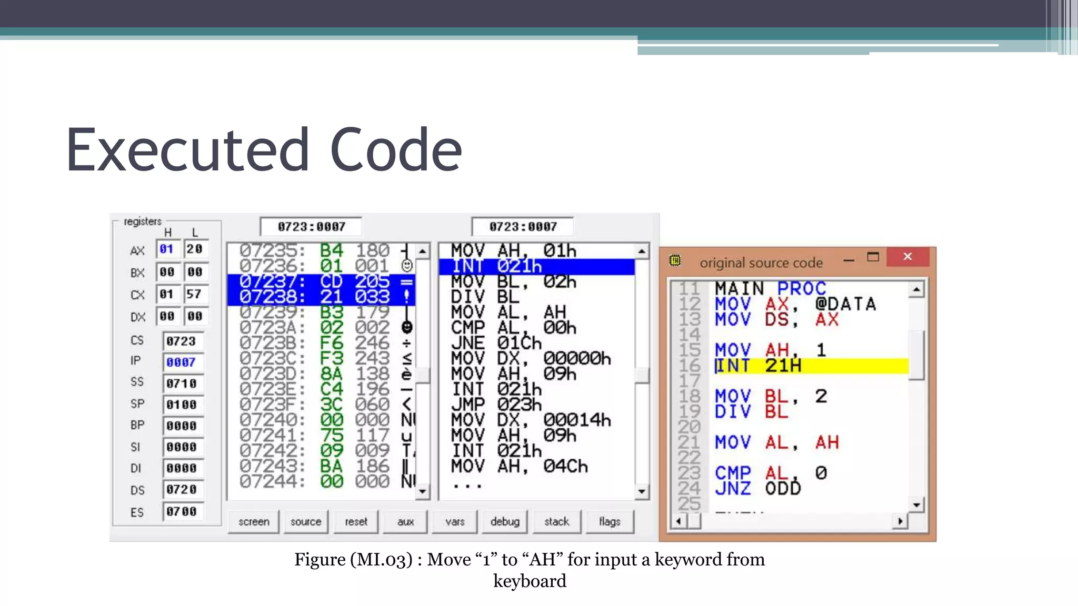This screenshot has width=1078, height=606.
Task: Click the BP register field
Action: 182,426
